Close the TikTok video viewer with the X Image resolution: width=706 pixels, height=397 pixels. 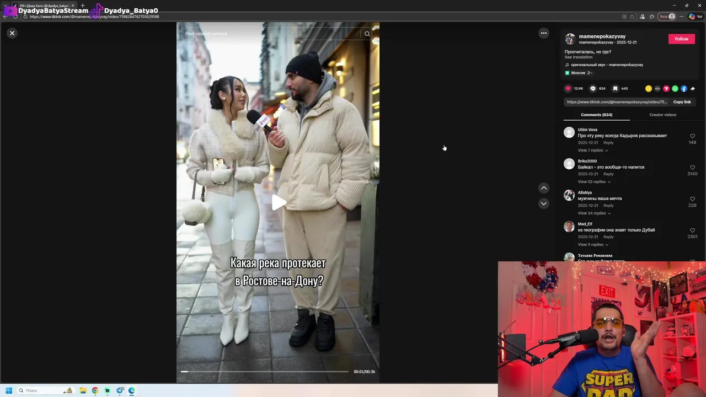click(x=12, y=33)
